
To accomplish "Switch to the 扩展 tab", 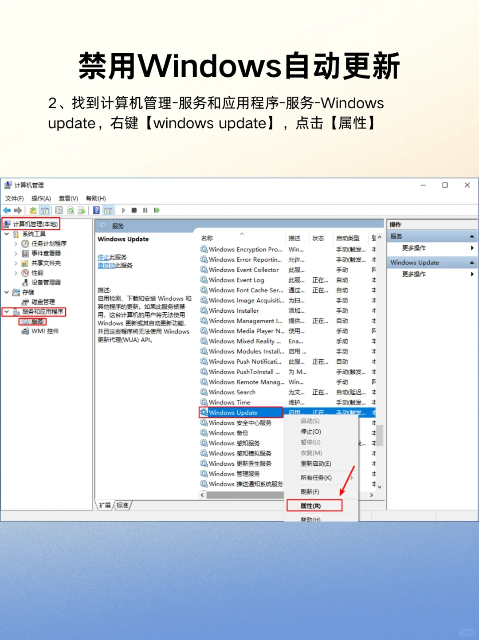I will (x=105, y=505).
